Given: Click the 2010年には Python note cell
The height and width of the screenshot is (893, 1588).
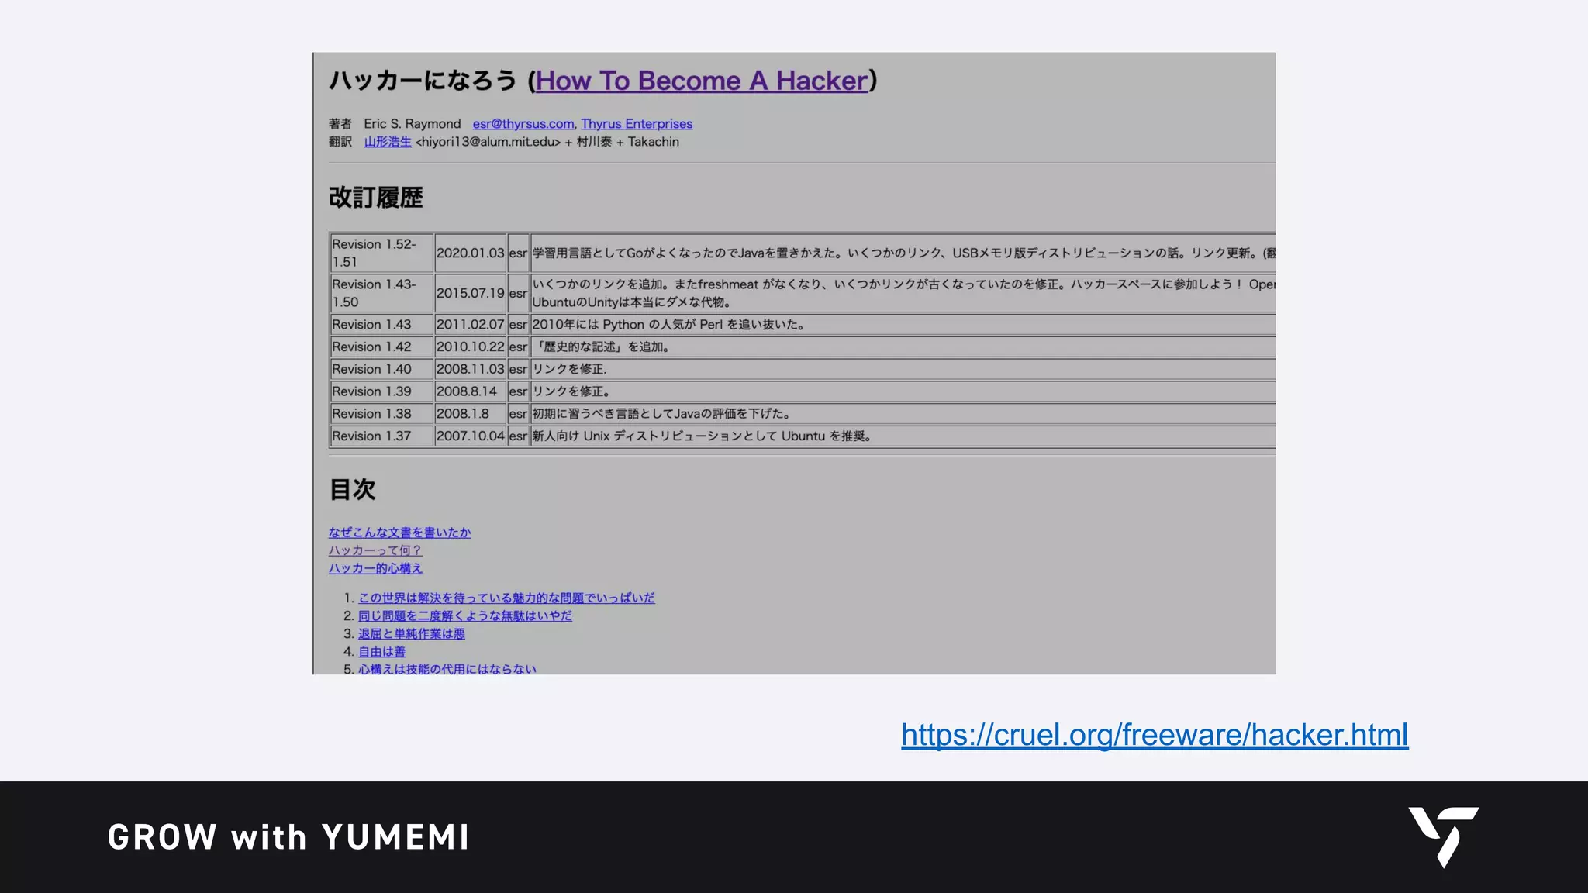Looking at the screenshot, I should [x=903, y=324].
